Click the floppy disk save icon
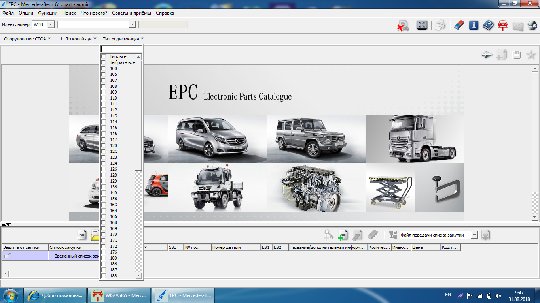Screen dimensions: 540x303 coord(517,55)
